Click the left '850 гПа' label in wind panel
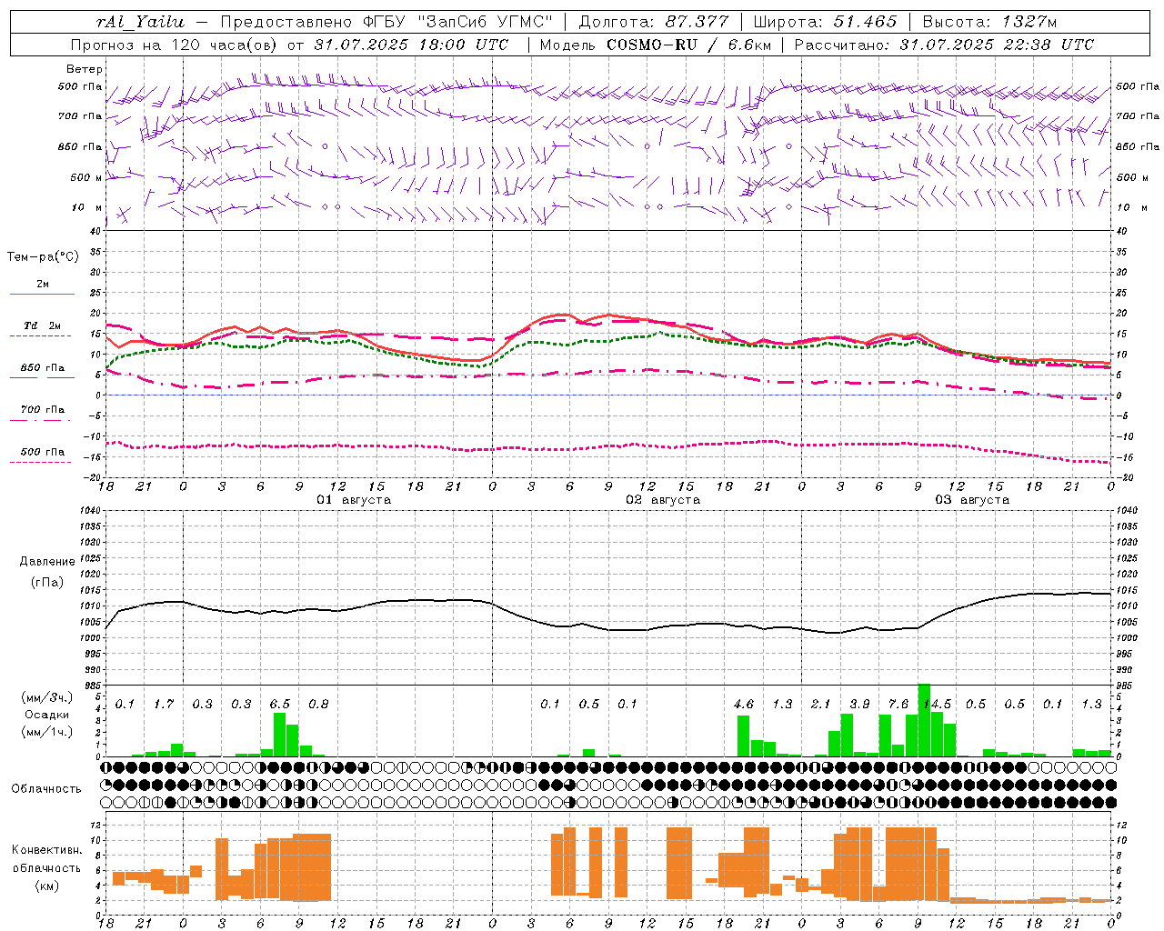The height and width of the screenshot is (931, 1164). click(80, 146)
